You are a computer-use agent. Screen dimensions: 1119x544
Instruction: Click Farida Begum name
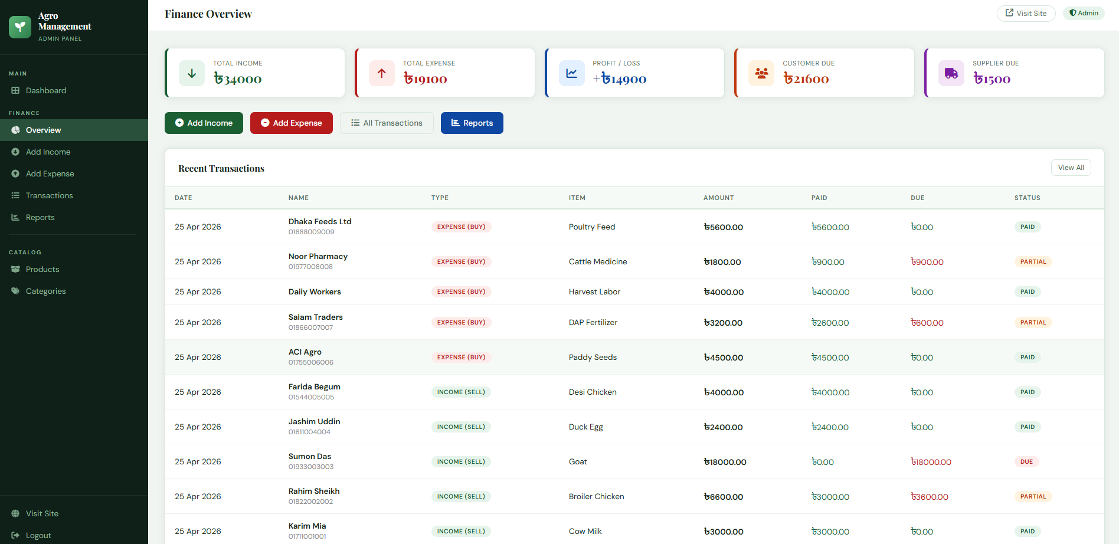click(x=315, y=386)
